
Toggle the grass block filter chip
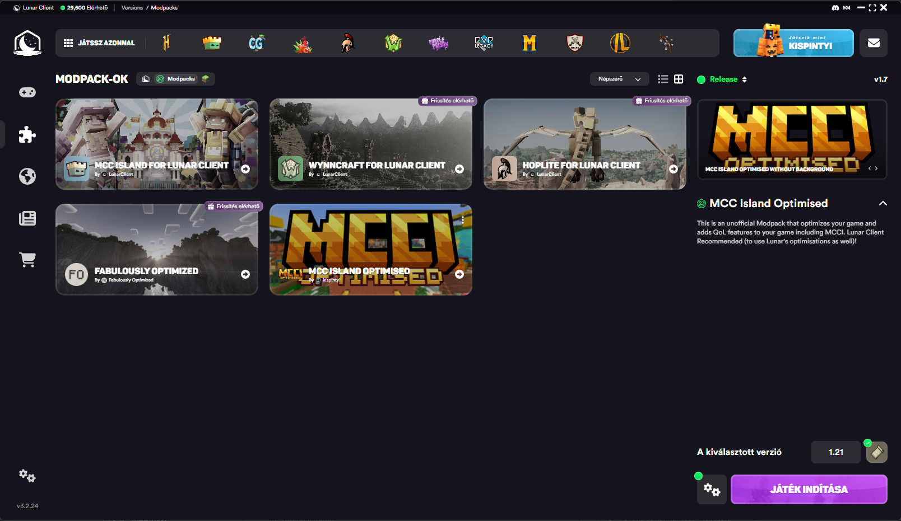point(206,79)
